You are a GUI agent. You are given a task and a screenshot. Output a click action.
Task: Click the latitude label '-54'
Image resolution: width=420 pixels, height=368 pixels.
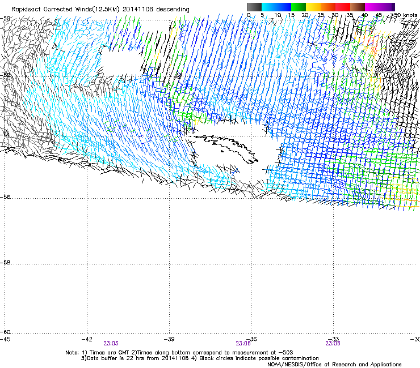pyautogui.click(x=5, y=134)
